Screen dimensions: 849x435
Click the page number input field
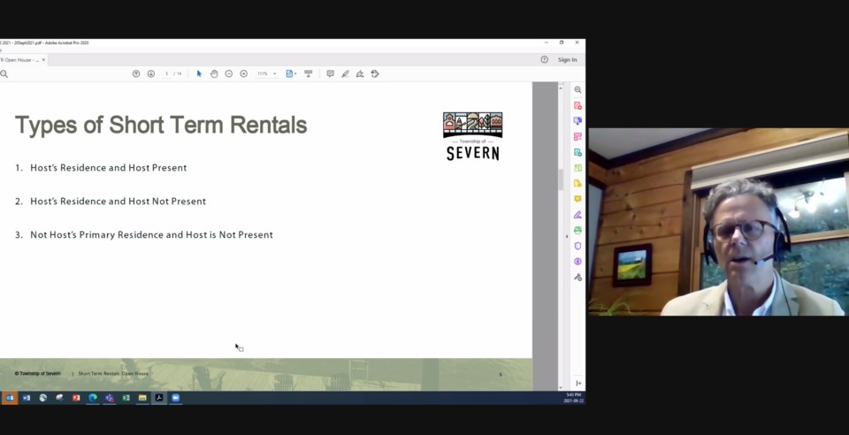(x=167, y=73)
